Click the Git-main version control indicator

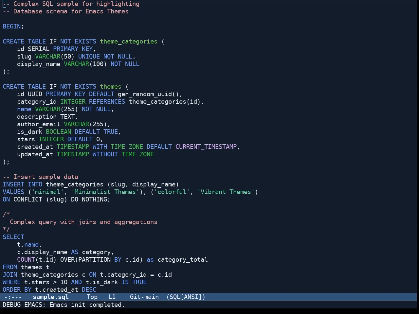coord(144,297)
